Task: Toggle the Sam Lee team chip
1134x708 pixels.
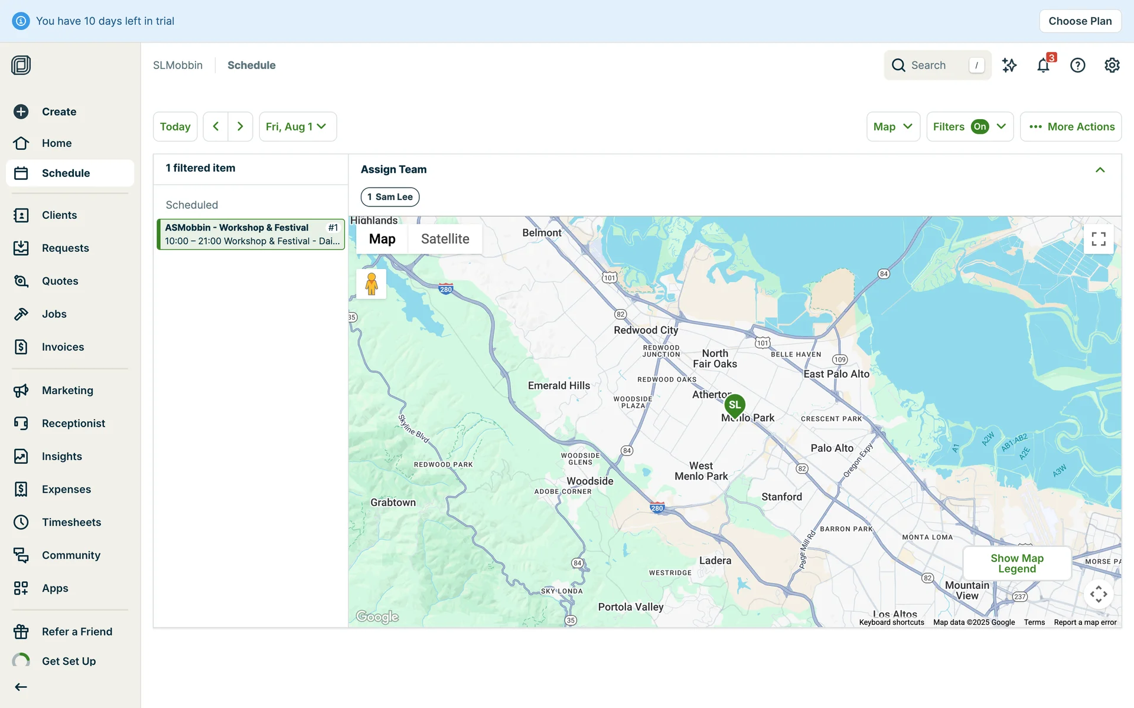Action: pyautogui.click(x=390, y=197)
